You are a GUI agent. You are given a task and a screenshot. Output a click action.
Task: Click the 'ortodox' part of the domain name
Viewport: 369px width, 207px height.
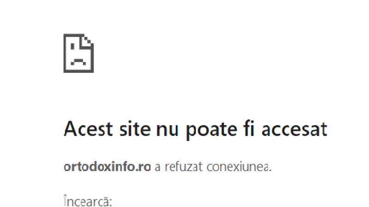pyautogui.click(x=87, y=167)
